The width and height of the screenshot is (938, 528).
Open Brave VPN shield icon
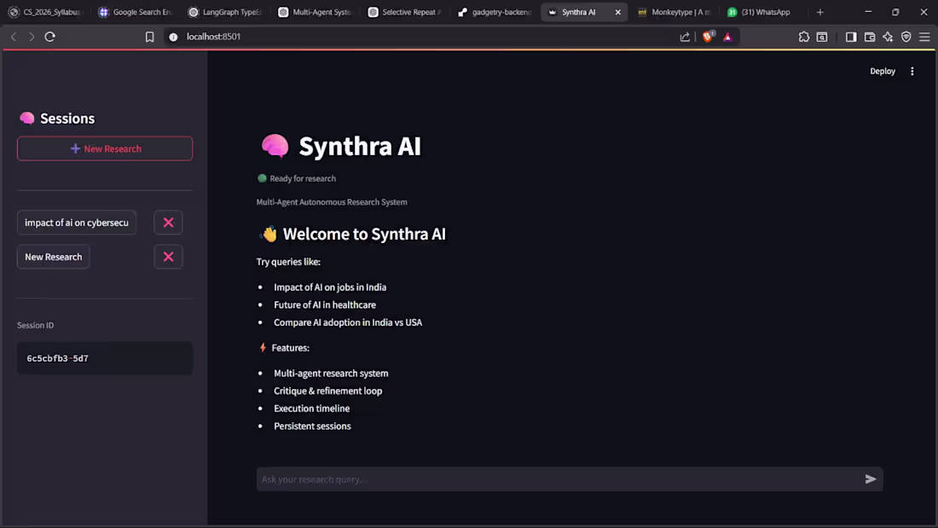tap(906, 37)
